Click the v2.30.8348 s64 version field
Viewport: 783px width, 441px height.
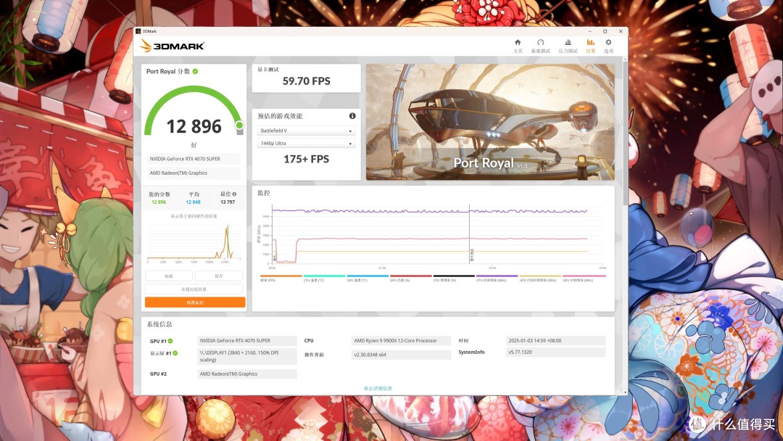click(x=401, y=355)
